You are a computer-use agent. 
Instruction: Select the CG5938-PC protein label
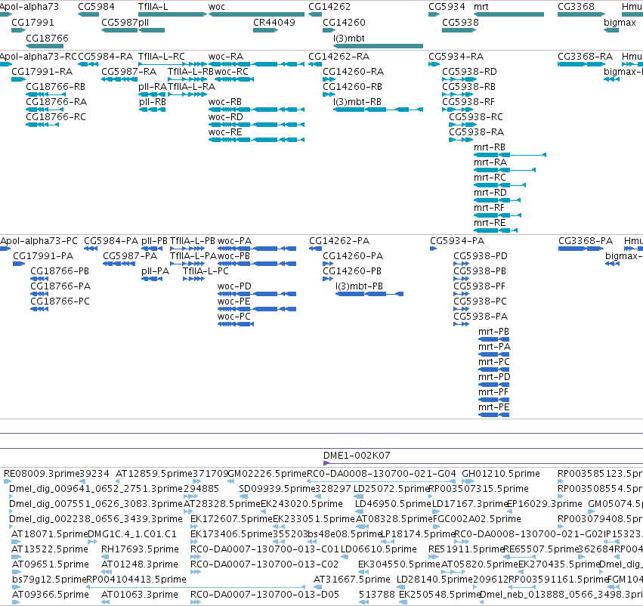[480, 301]
